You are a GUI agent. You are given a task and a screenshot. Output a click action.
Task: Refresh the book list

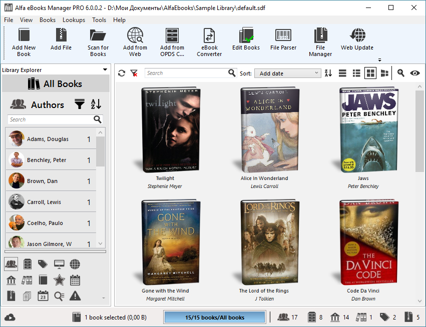click(122, 73)
